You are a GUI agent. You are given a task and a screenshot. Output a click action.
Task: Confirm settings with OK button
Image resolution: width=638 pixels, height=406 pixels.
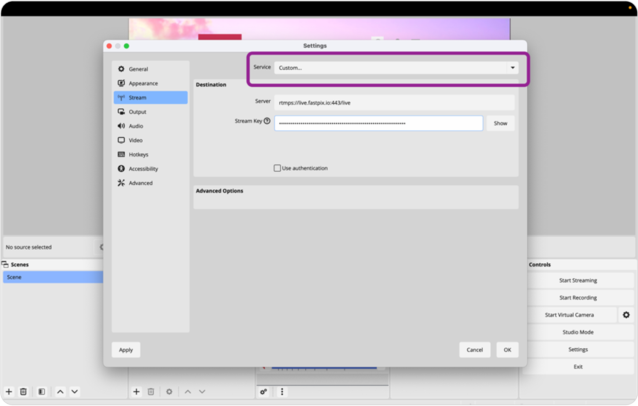click(x=507, y=350)
